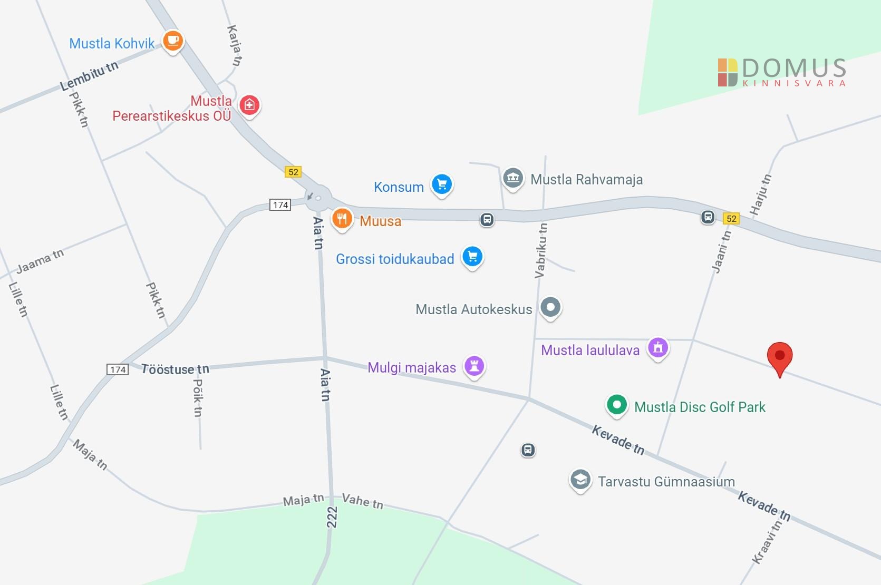The width and height of the screenshot is (881, 585).
Task: Click the roundabout at route 174 junction
Action: (318, 198)
